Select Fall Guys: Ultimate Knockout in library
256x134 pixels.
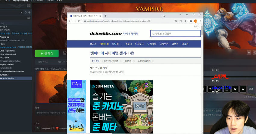coord(12,40)
